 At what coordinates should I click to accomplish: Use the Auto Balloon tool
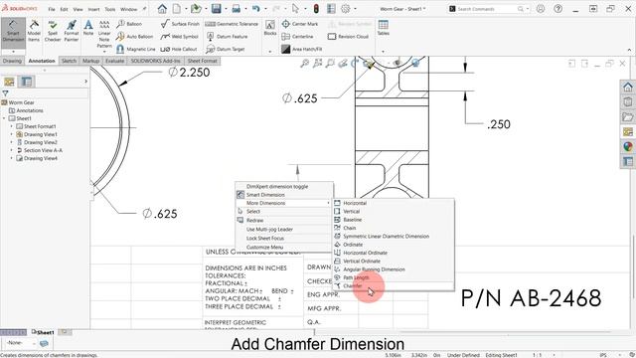[x=135, y=37]
